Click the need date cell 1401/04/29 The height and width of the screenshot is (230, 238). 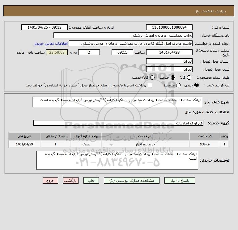pos(24,144)
